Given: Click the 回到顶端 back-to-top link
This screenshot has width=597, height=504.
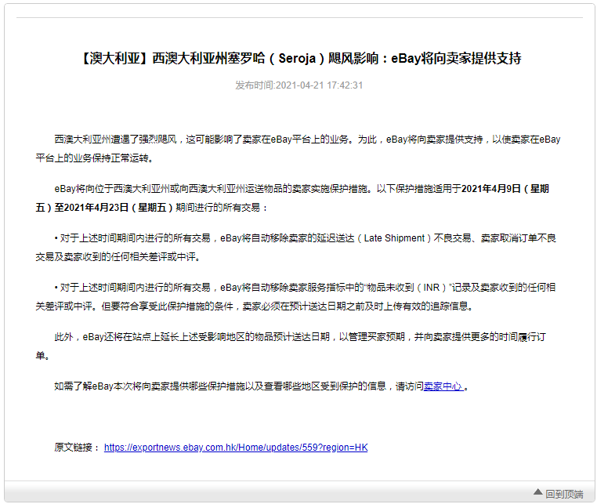Looking at the screenshot, I should [564, 494].
